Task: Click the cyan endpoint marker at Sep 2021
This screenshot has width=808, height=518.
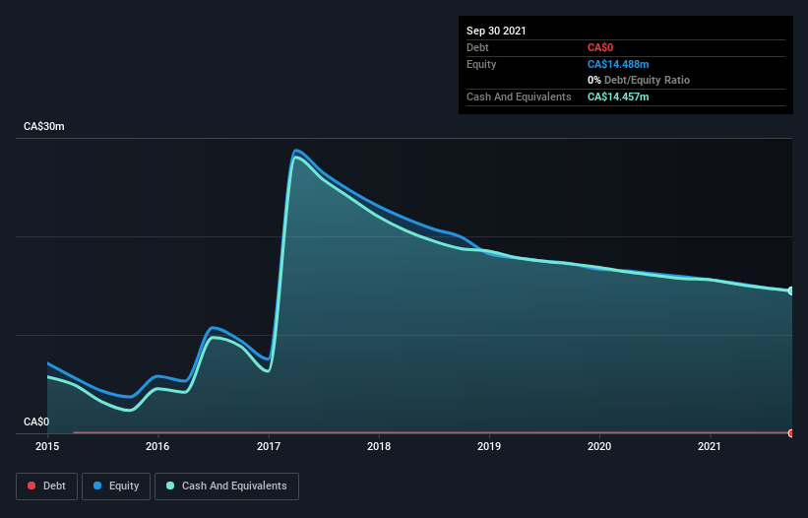Action: [x=791, y=291]
